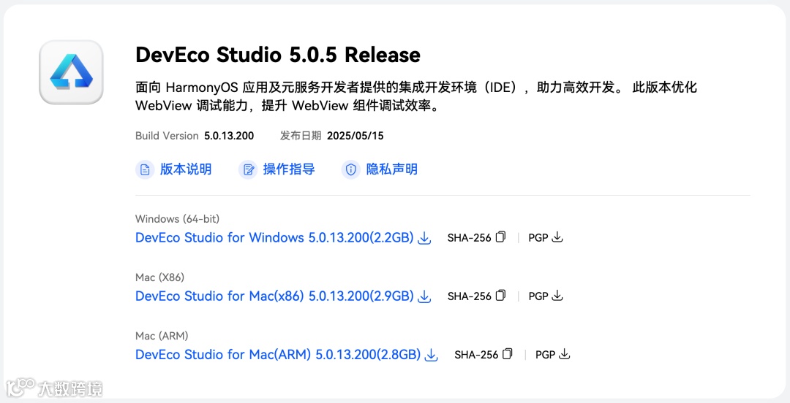Click the 隐私声明 info icon
This screenshot has width=790, height=403.
(x=351, y=169)
